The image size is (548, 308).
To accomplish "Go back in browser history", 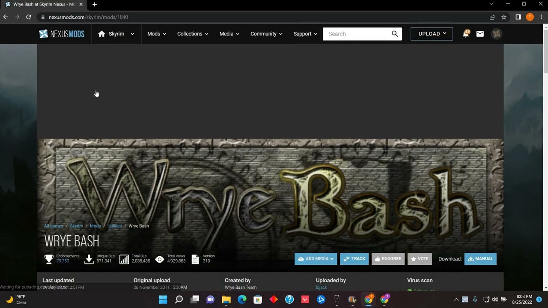I will [6, 17].
